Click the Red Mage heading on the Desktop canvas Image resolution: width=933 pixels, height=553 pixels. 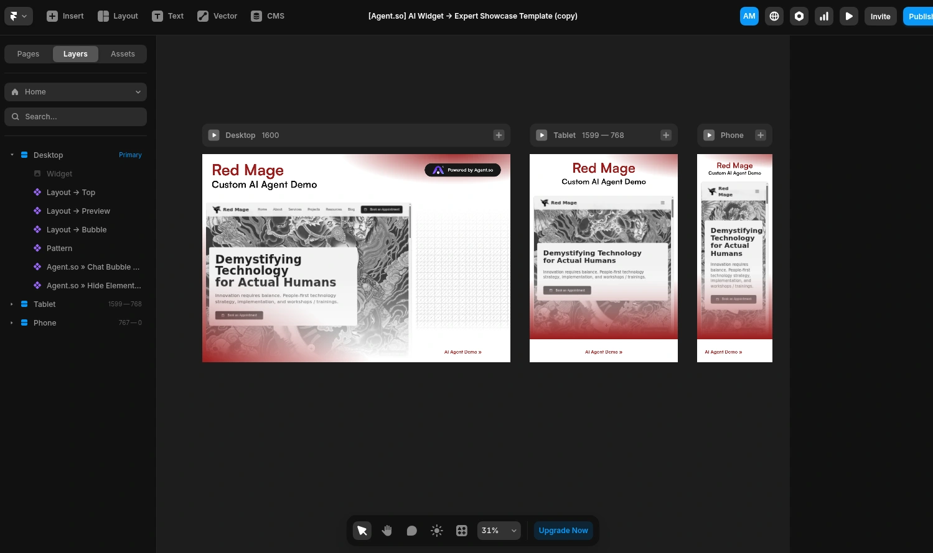(248, 170)
